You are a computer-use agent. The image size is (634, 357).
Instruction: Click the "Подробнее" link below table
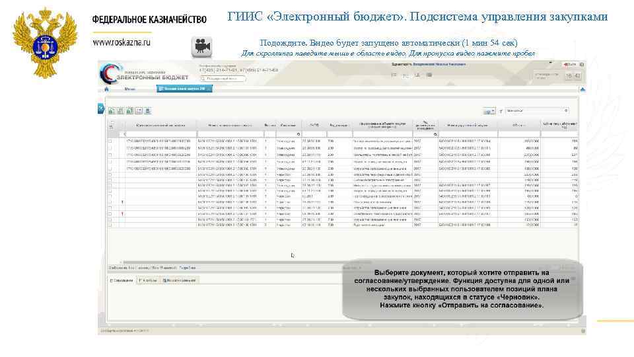pos(187,268)
